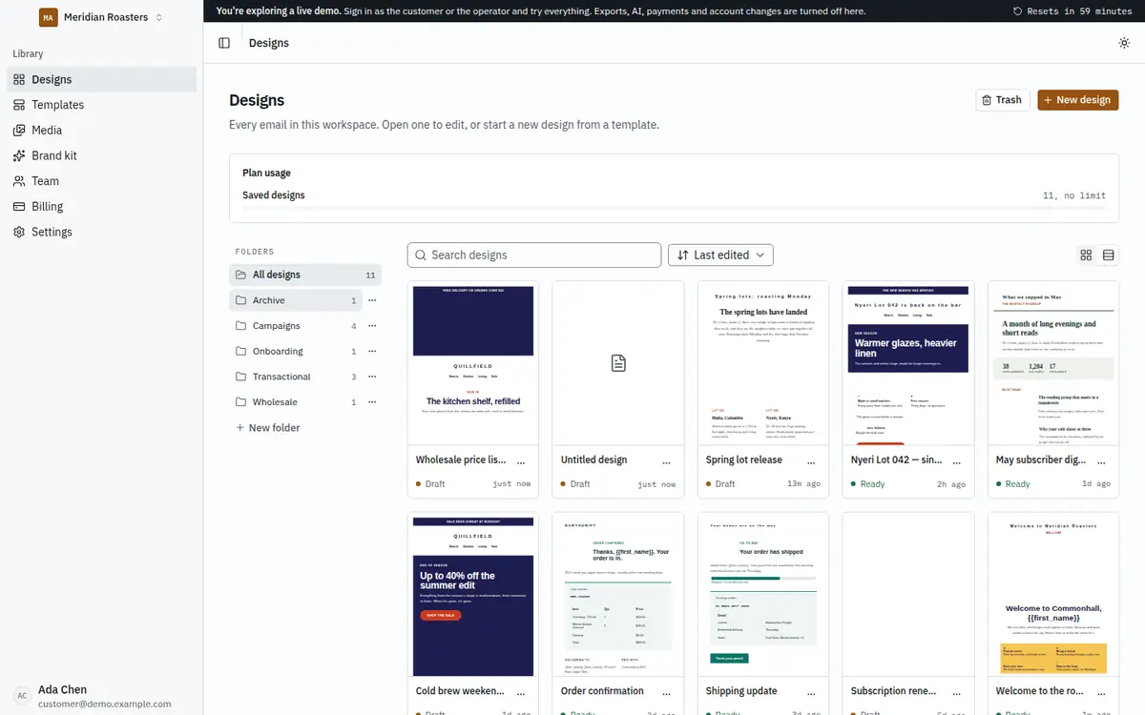Click the Media sidebar icon
1145x715 pixels.
[x=19, y=131]
